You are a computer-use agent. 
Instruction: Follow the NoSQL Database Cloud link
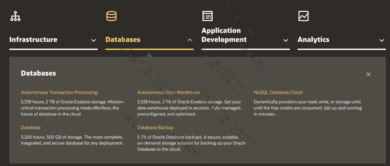[x=278, y=92]
